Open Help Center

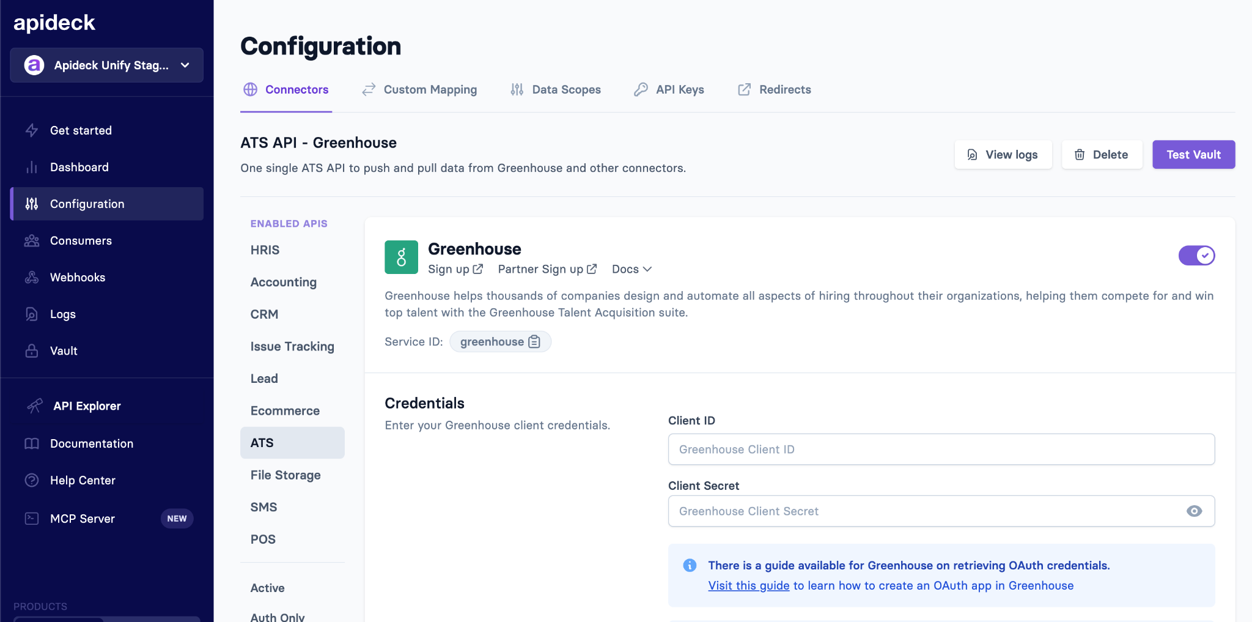pyautogui.click(x=107, y=480)
